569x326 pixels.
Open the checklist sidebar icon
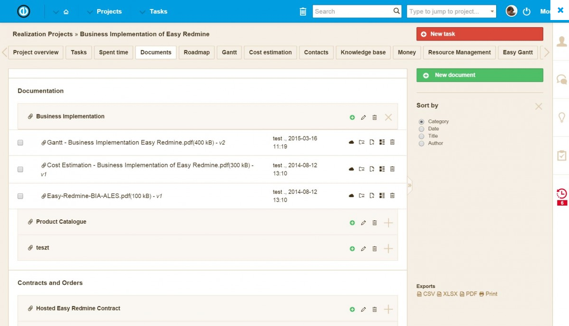click(562, 155)
